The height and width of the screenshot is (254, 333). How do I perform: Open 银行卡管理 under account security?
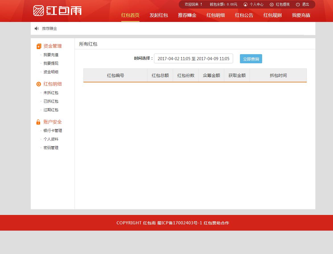click(x=53, y=131)
